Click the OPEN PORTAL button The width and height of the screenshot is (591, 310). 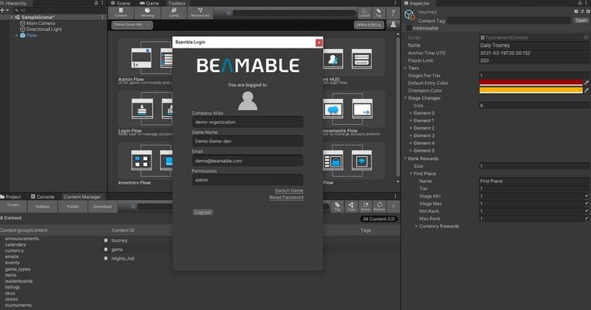(x=369, y=25)
